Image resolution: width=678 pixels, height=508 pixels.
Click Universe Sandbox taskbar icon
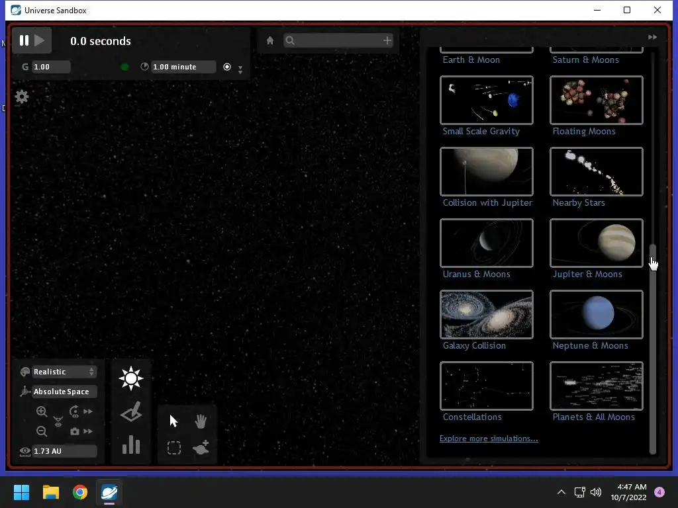109,492
